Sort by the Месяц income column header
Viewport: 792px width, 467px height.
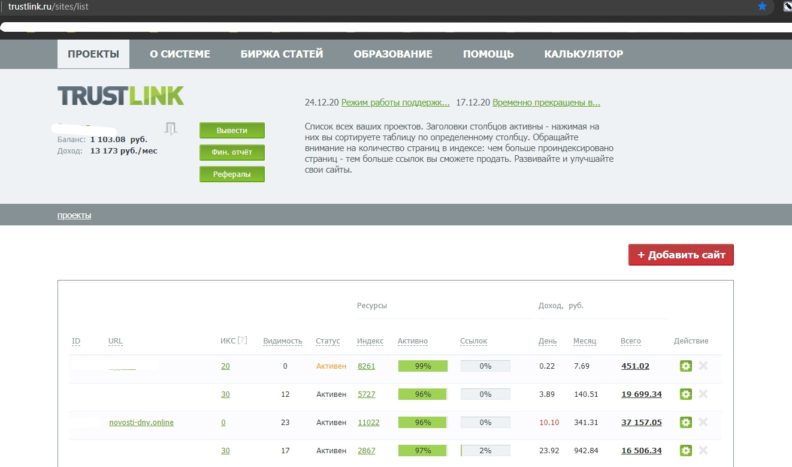point(585,341)
